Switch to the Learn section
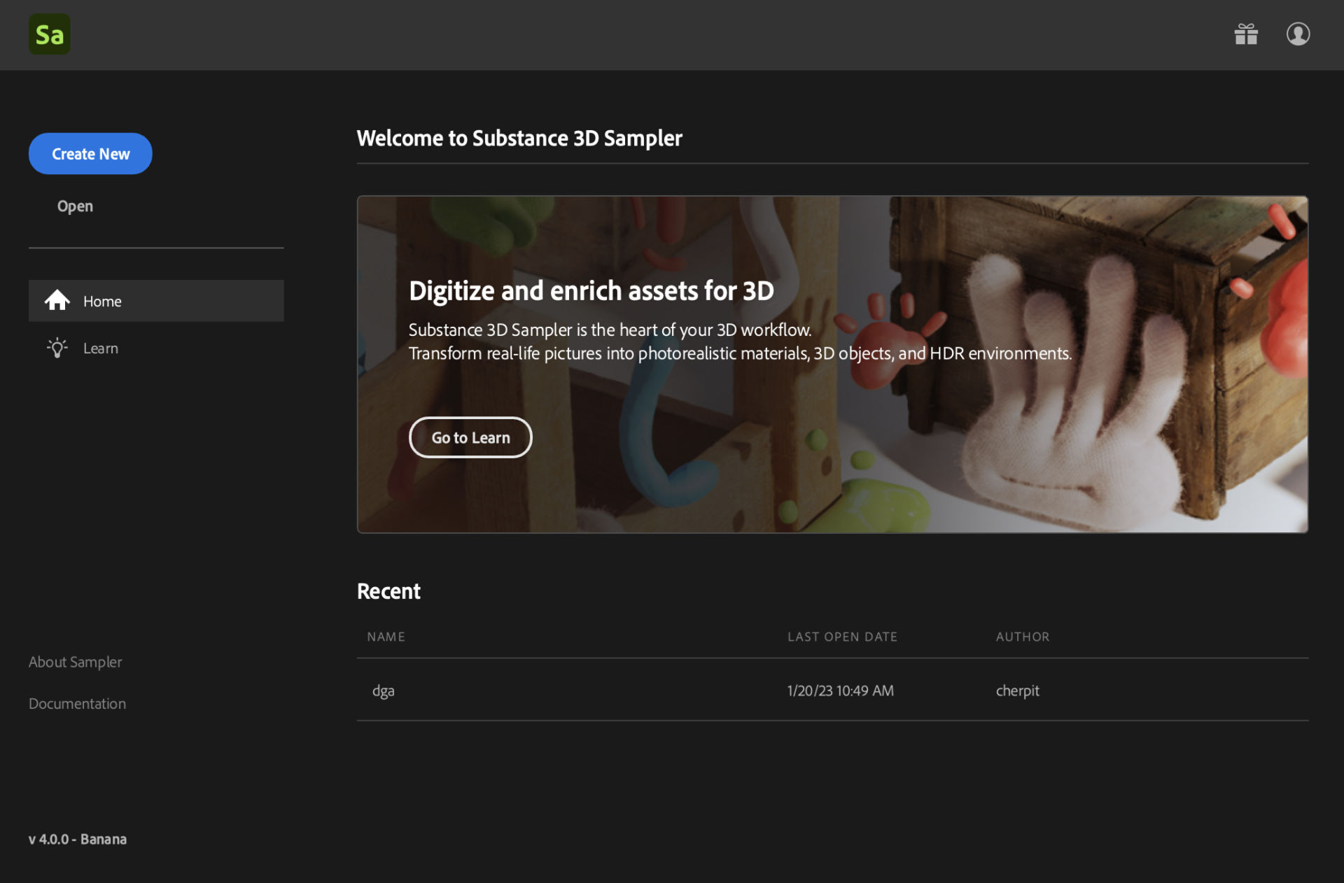This screenshot has height=883, width=1344. tap(100, 348)
